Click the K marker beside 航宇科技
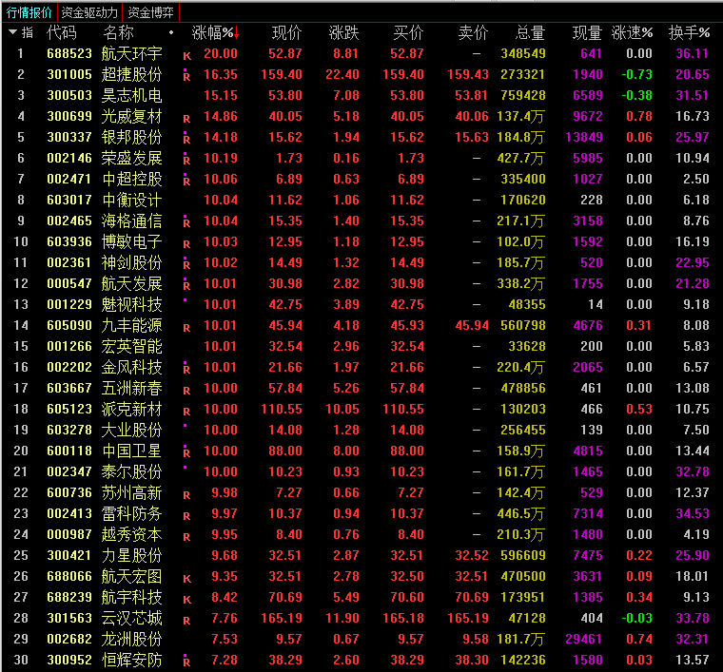 (x=186, y=599)
